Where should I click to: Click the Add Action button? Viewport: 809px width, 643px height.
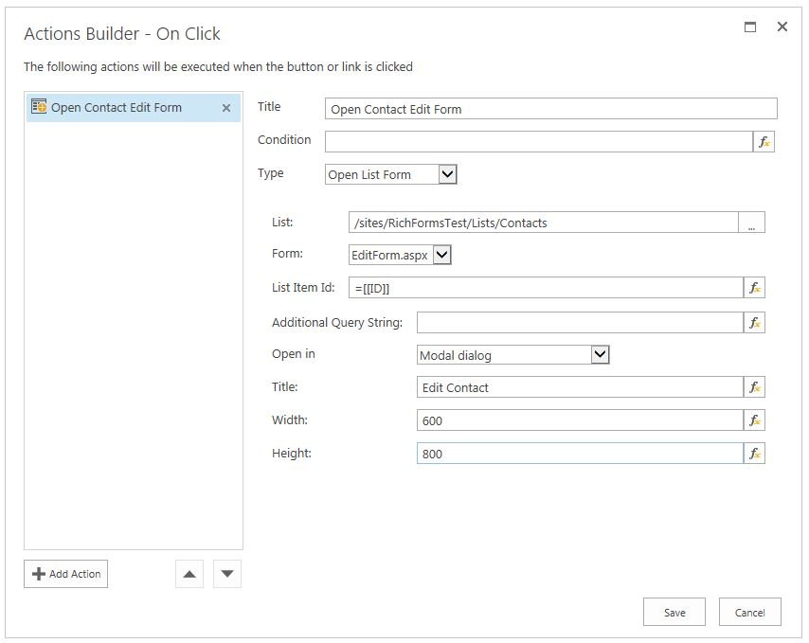66,574
